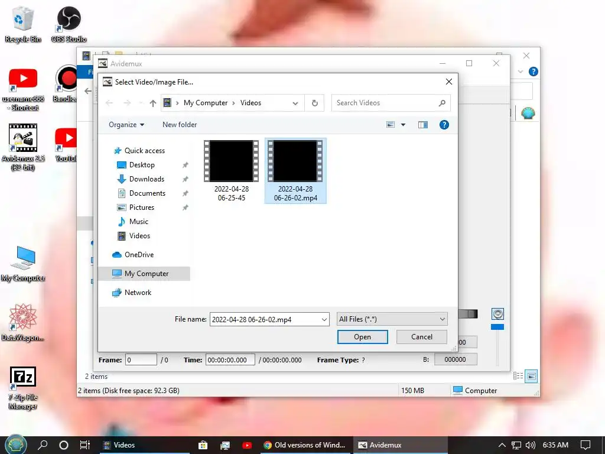
Task: Select Music in navigation pane
Action: (138, 222)
